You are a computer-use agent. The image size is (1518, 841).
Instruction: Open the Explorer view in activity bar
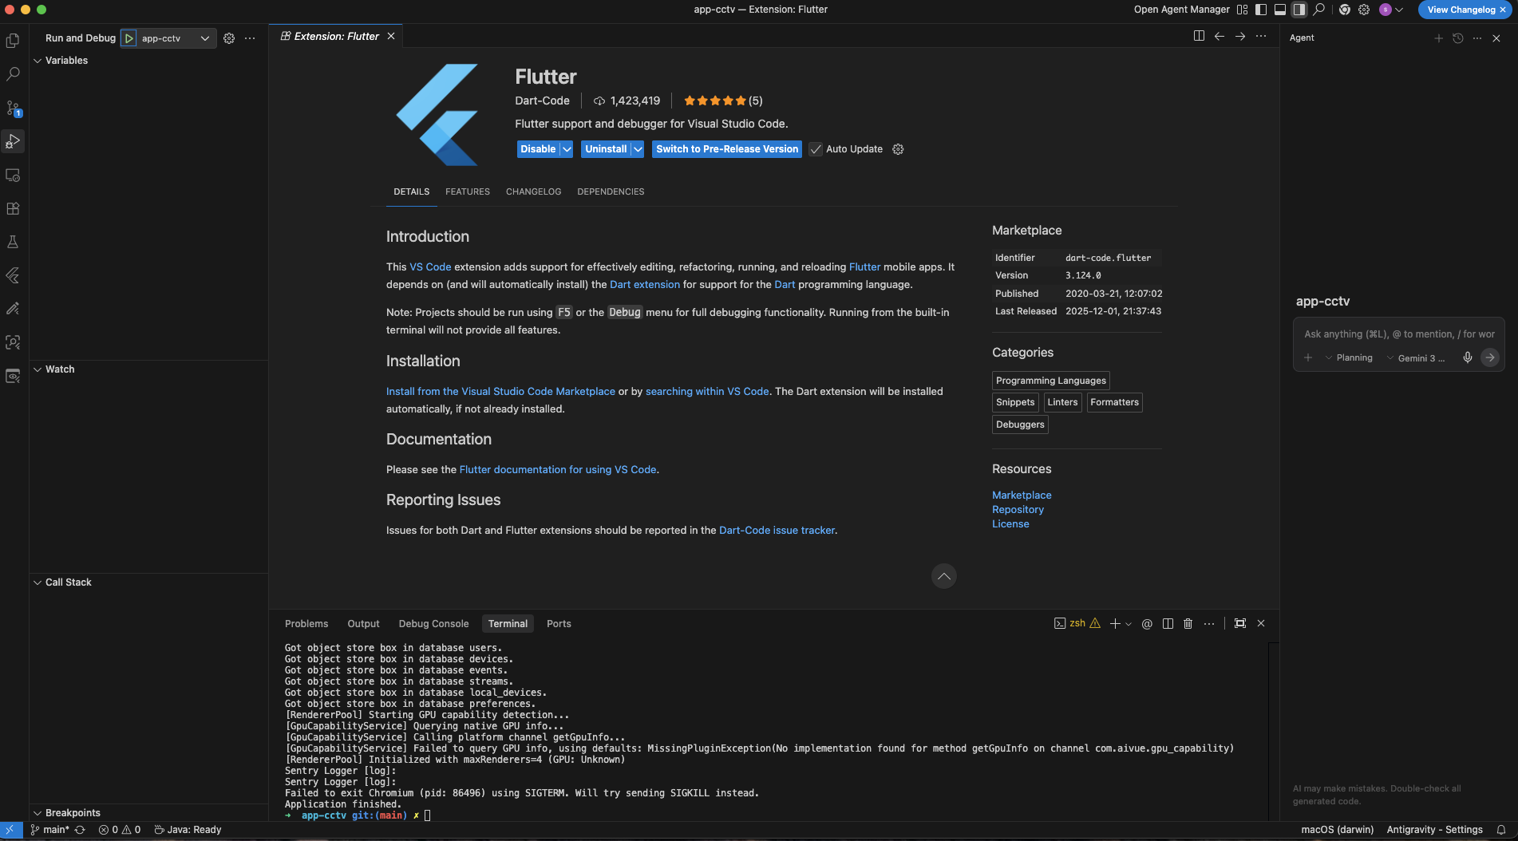click(13, 41)
